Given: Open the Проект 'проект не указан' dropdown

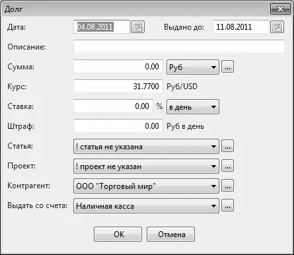Looking at the screenshot, I should point(146,166).
